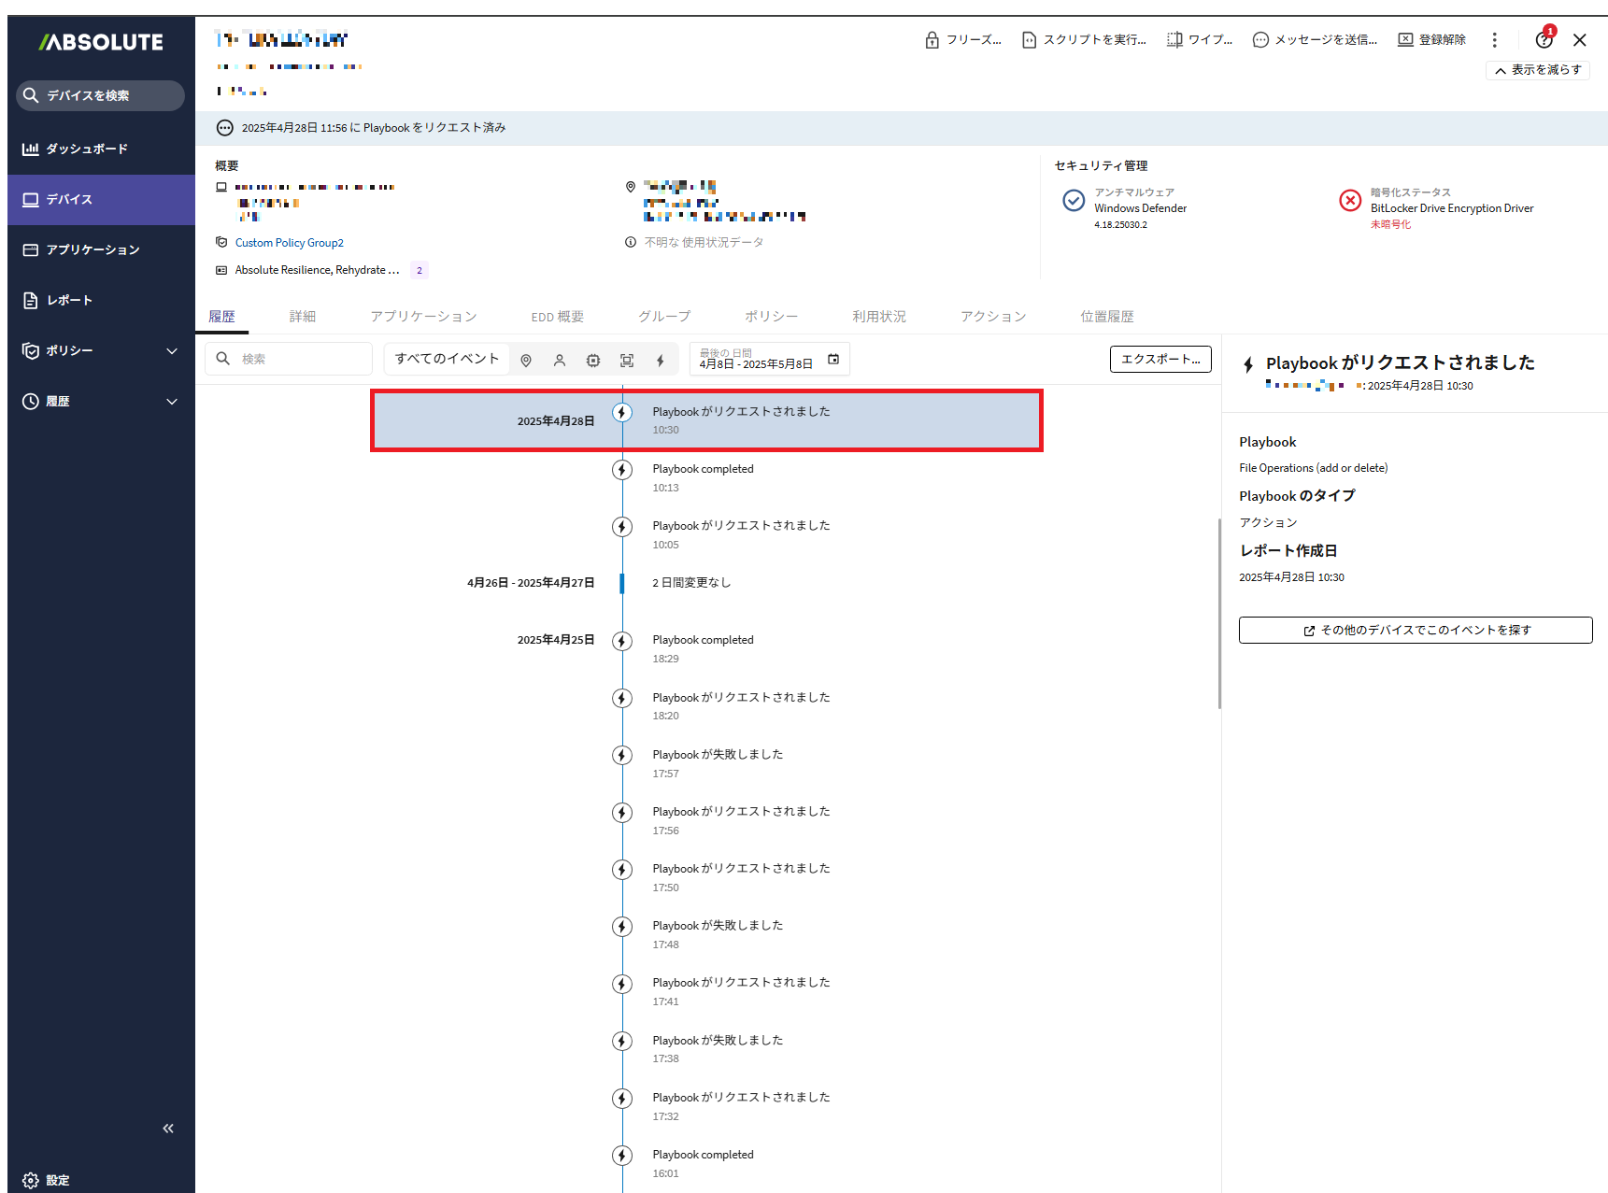Collapse the left sidebar with double chevron

click(x=168, y=1129)
